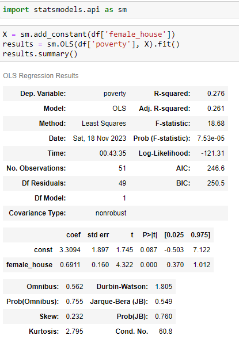Click the female_house coefficient 0.6911
239x343 pixels.
click(70, 265)
